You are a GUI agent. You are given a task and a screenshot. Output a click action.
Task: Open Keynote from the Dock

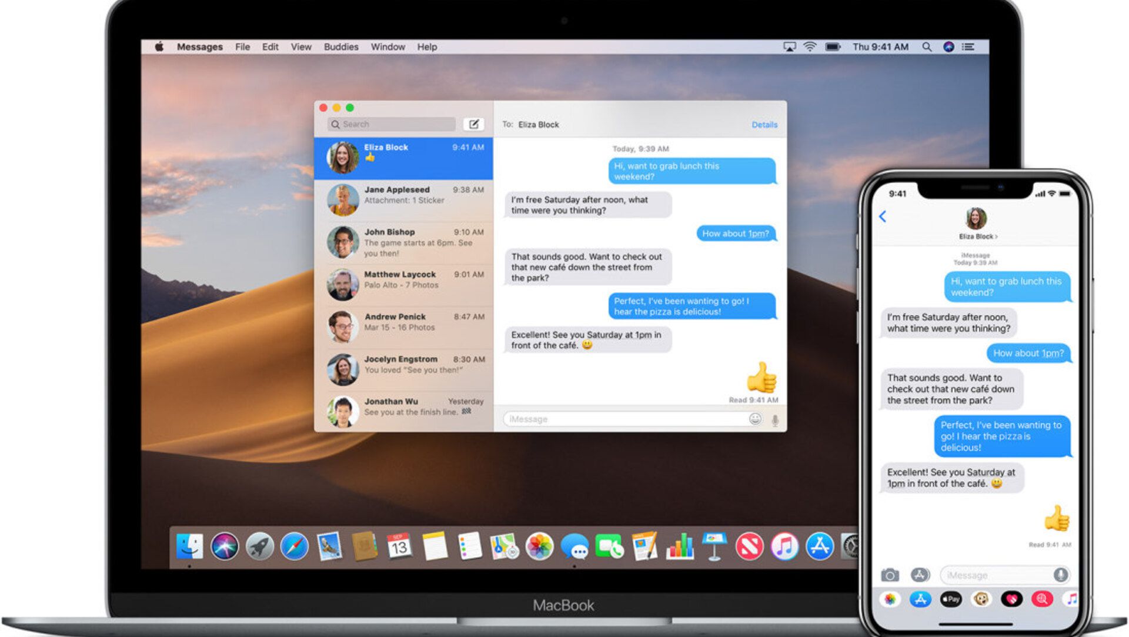pos(714,546)
